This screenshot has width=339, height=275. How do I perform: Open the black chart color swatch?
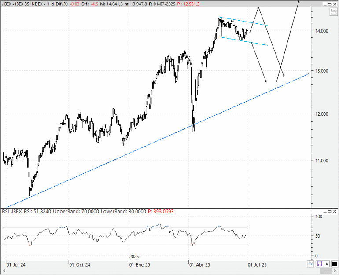pos(335,264)
